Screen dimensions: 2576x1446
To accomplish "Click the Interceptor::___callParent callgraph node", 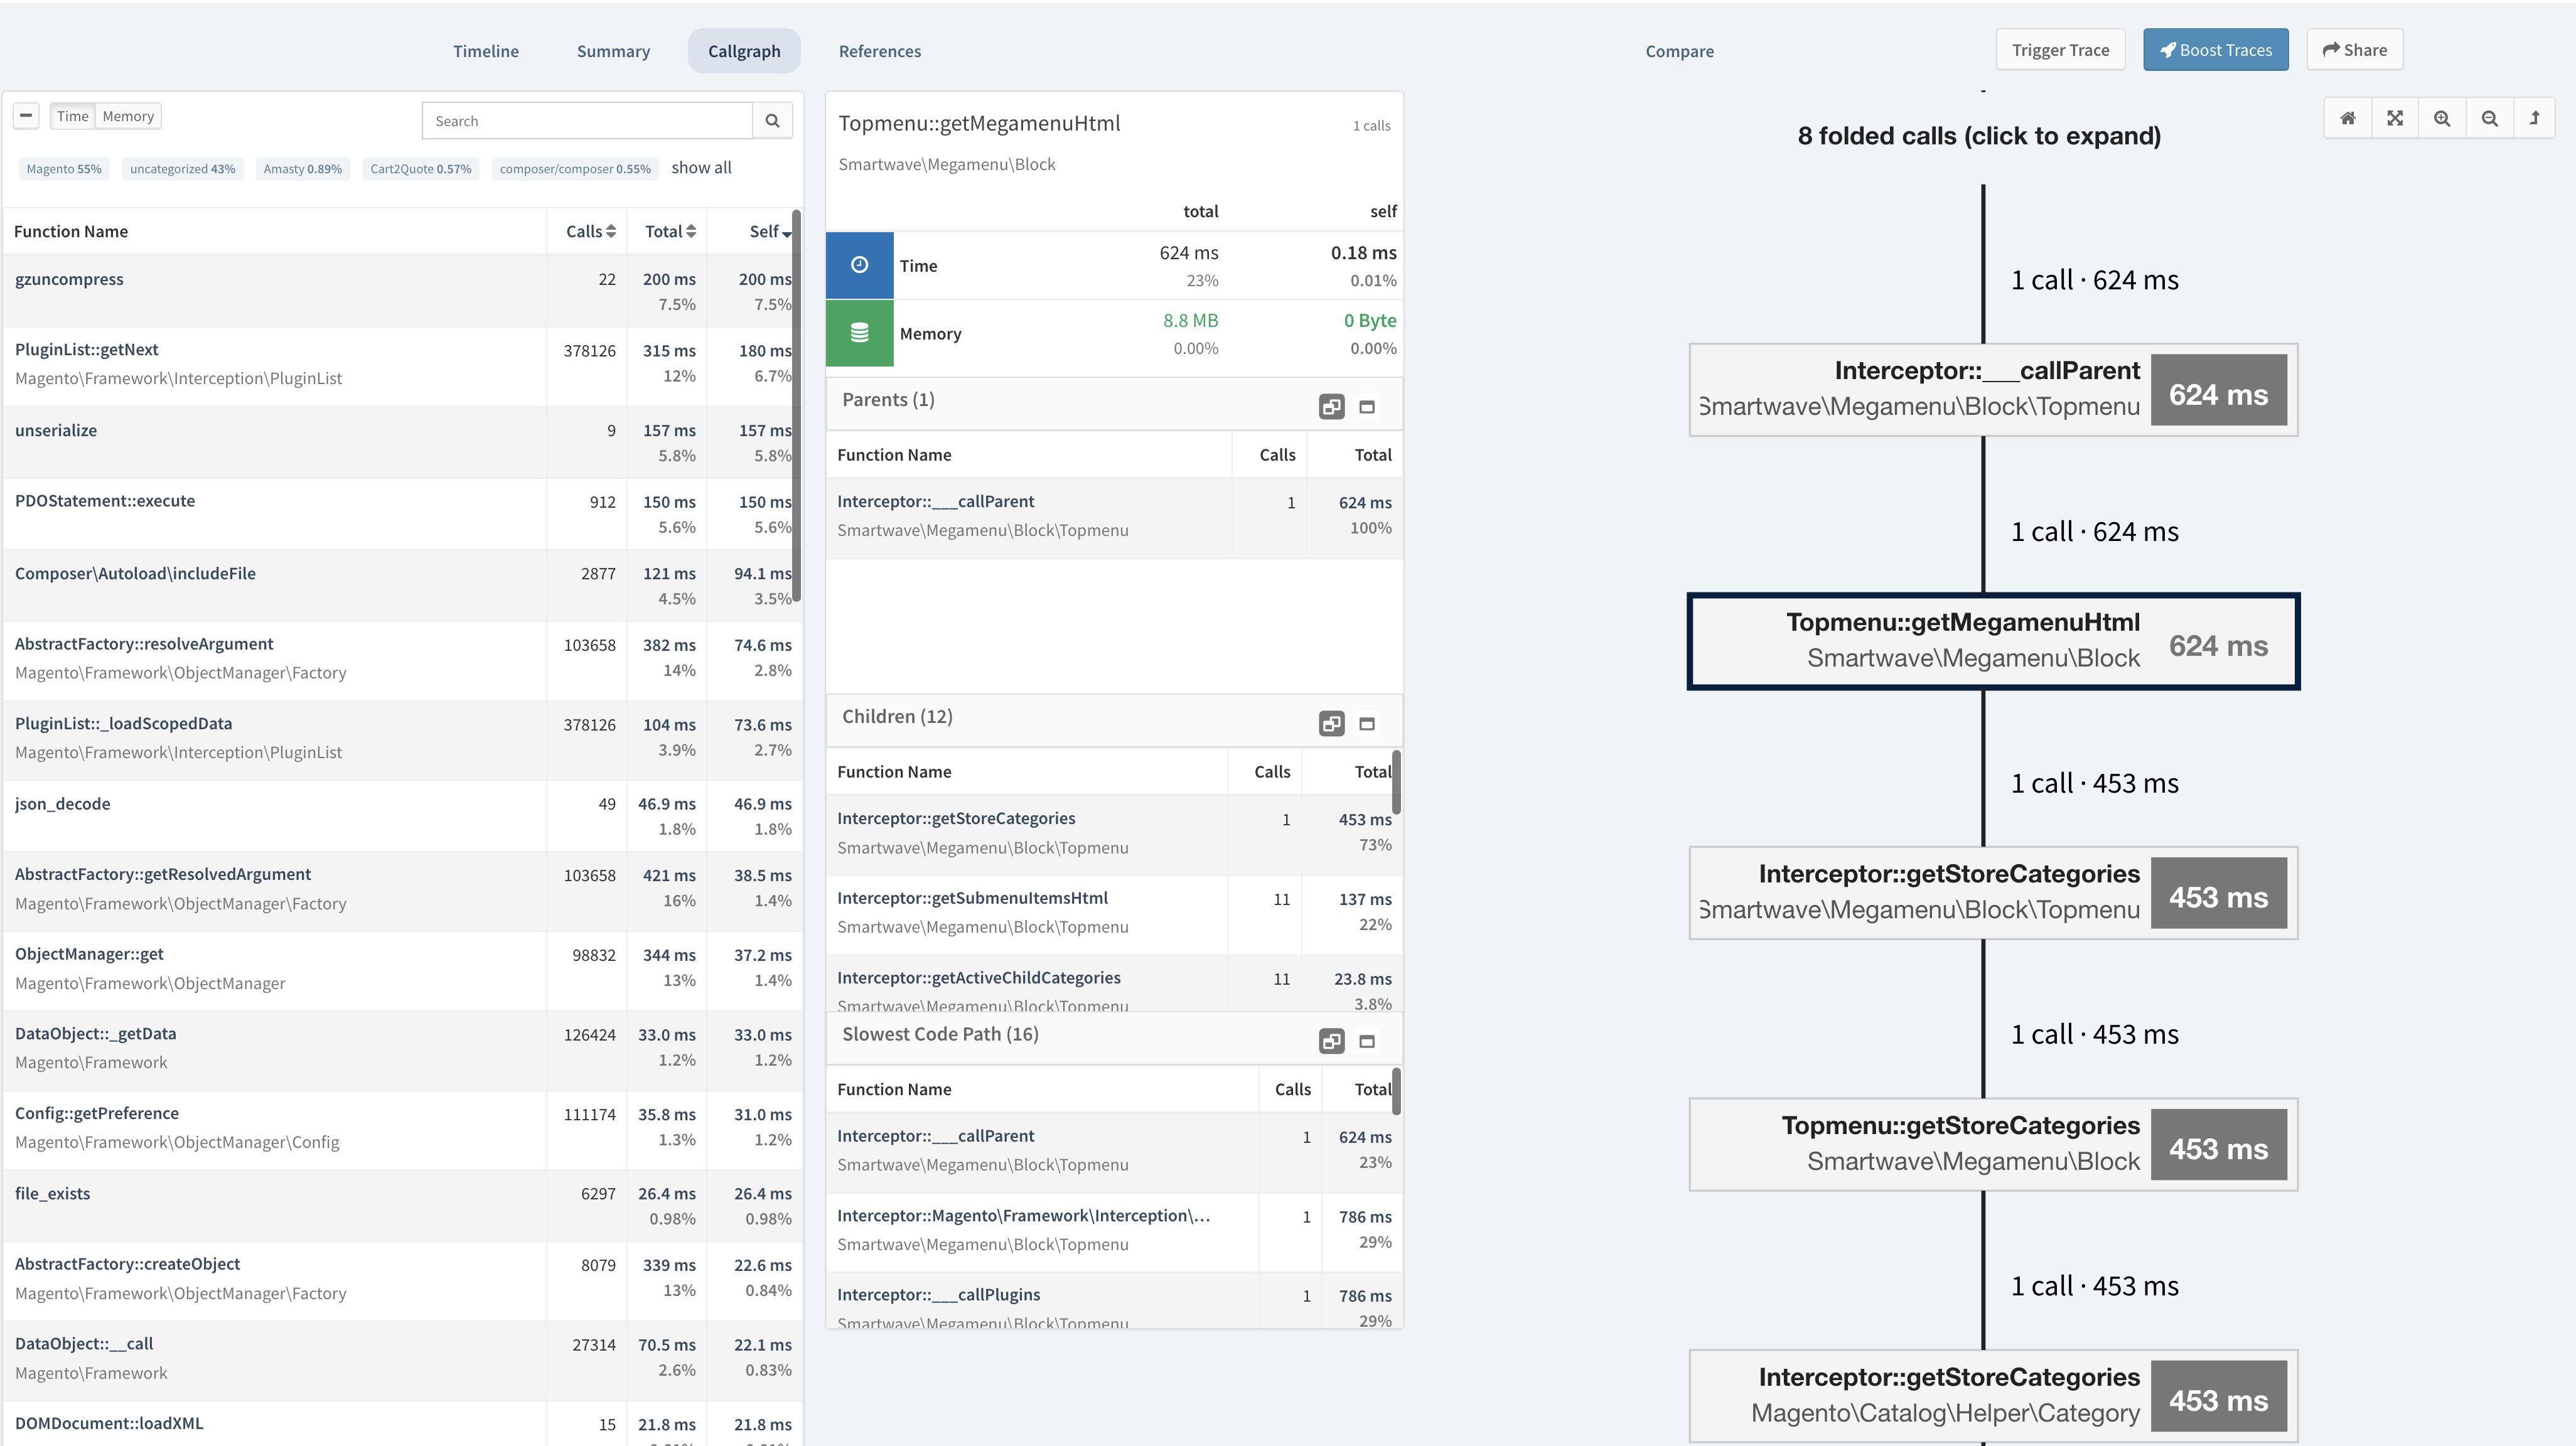I will point(1993,390).
